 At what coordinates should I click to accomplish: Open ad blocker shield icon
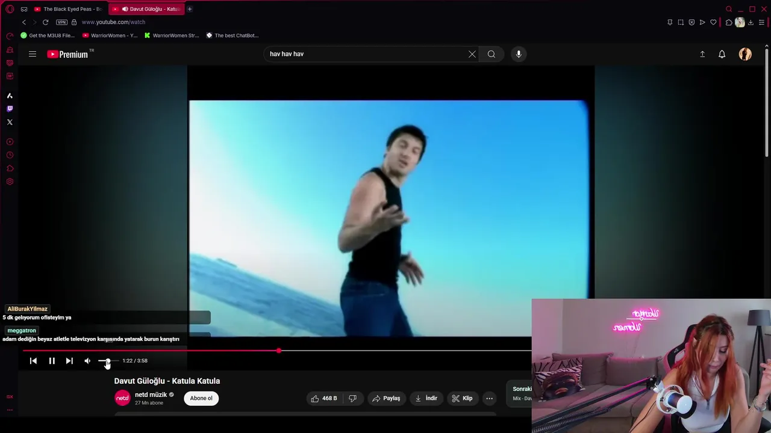(691, 22)
